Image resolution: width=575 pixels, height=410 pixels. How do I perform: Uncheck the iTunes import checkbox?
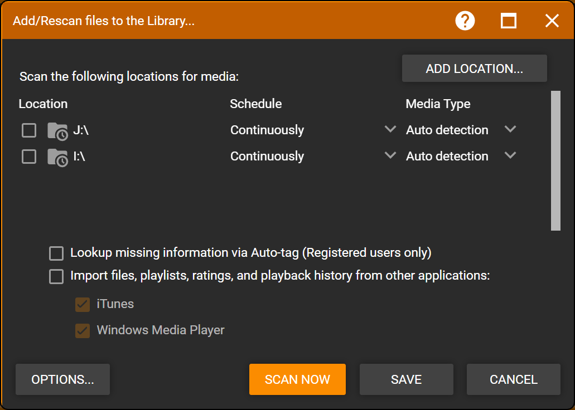(83, 304)
